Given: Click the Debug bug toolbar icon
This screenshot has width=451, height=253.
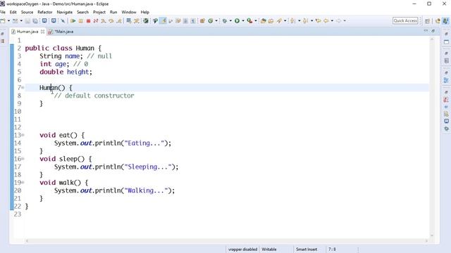Looking at the screenshot, I should coord(225,20).
